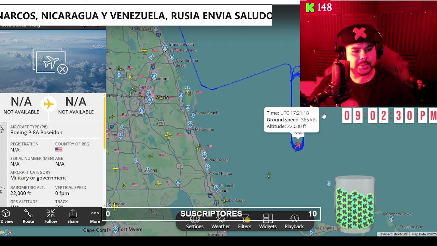
Task: Select the Palm Coast airport pin
Action: click(x=156, y=29)
